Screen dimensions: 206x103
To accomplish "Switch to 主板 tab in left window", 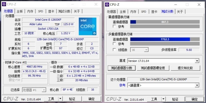I will (20, 11).
